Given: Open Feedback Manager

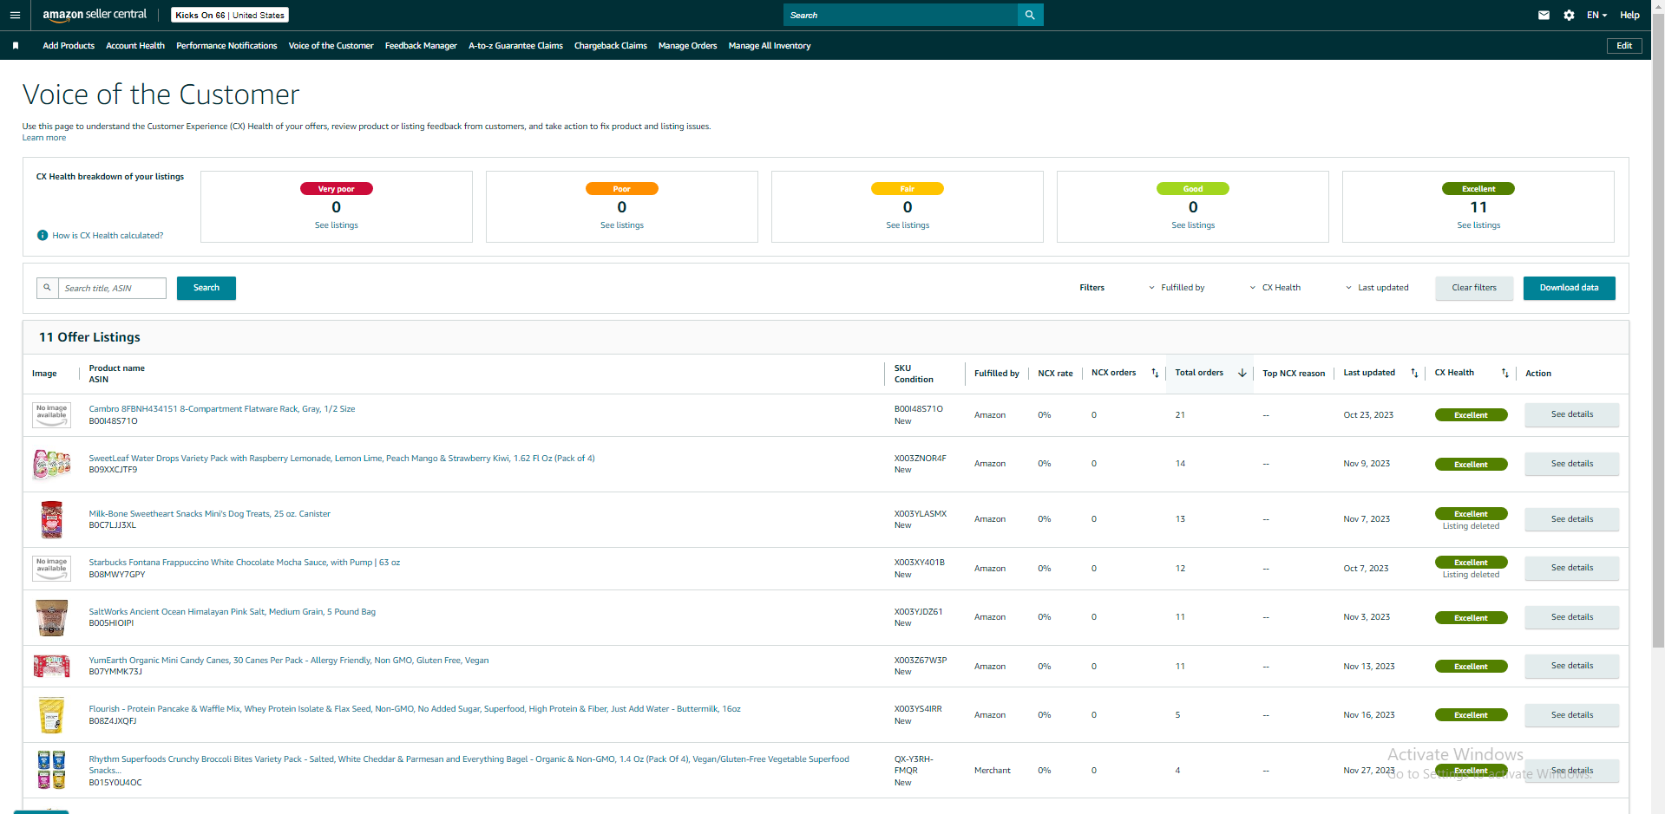Looking at the screenshot, I should coord(421,46).
